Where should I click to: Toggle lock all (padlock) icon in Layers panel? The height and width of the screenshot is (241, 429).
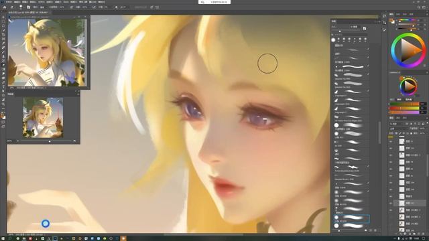[x=411, y=133]
